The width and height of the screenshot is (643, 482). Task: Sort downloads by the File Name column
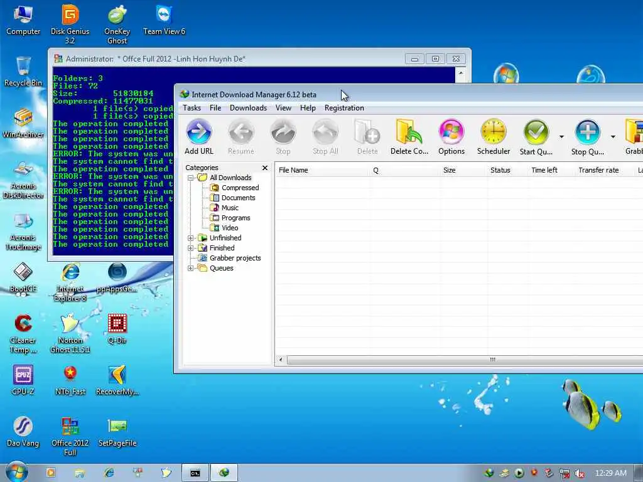[x=321, y=170]
